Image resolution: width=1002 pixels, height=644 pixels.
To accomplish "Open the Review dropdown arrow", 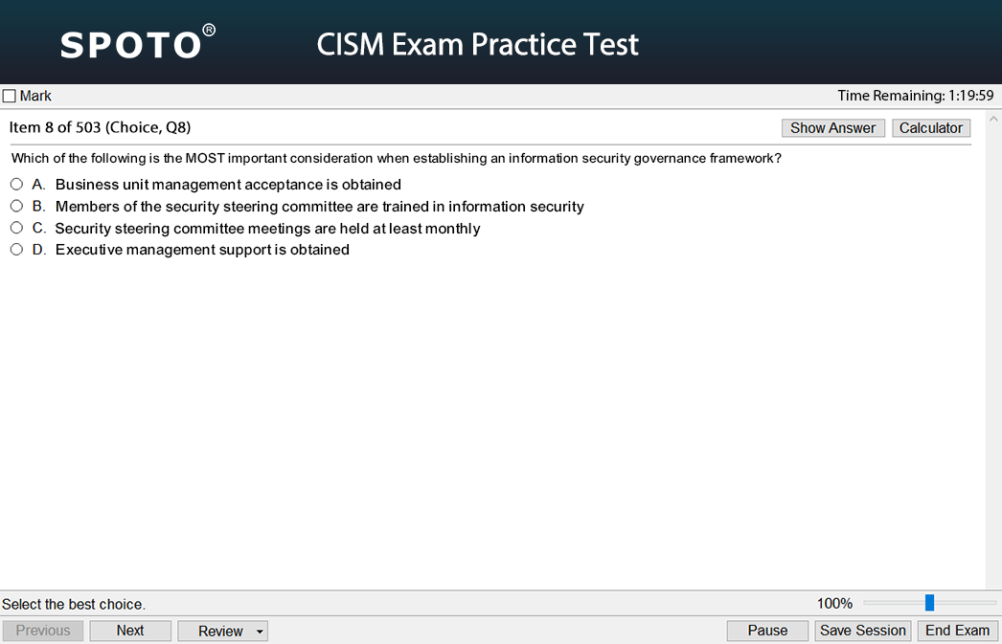I will pyautogui.click(x=260, y=632).
